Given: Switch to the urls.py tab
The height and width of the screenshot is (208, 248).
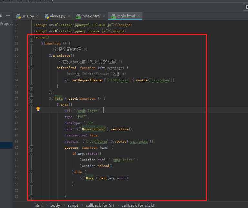Looking at the screenshot, I should 27,16.
